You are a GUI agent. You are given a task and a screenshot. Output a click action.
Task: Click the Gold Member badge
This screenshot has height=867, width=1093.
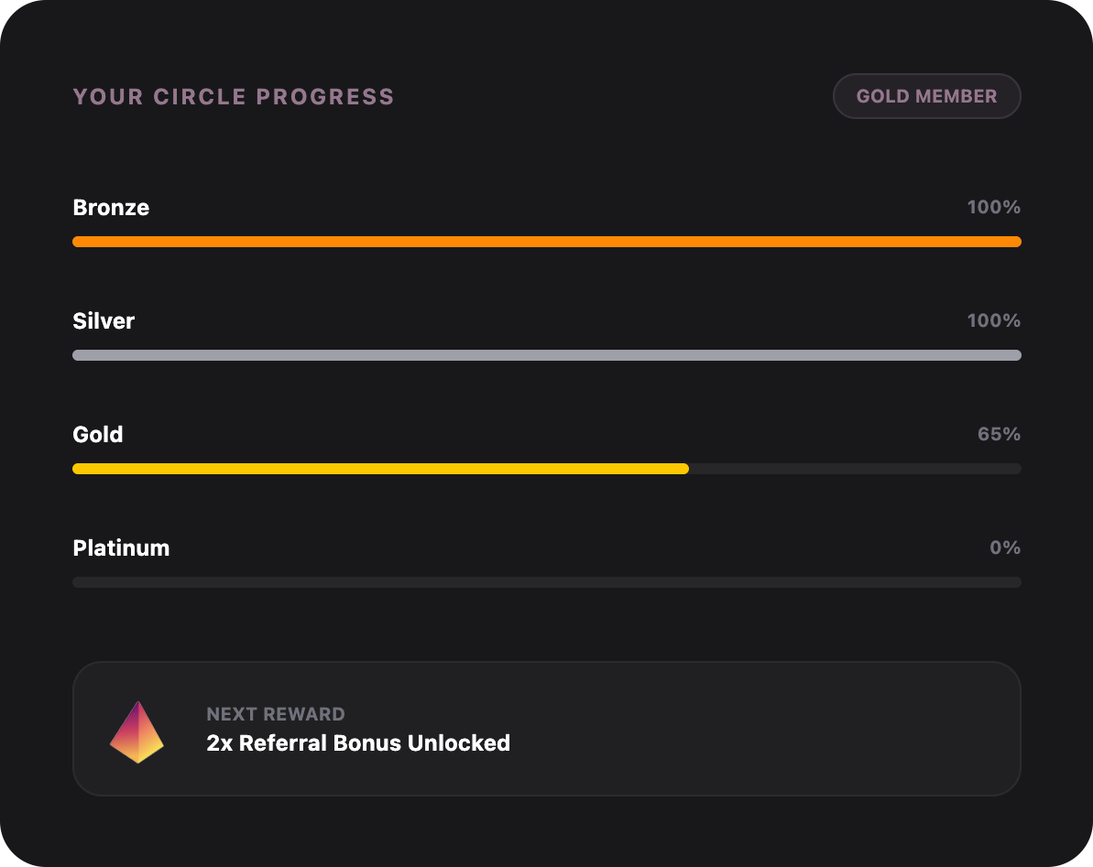[x=926, y=96]
